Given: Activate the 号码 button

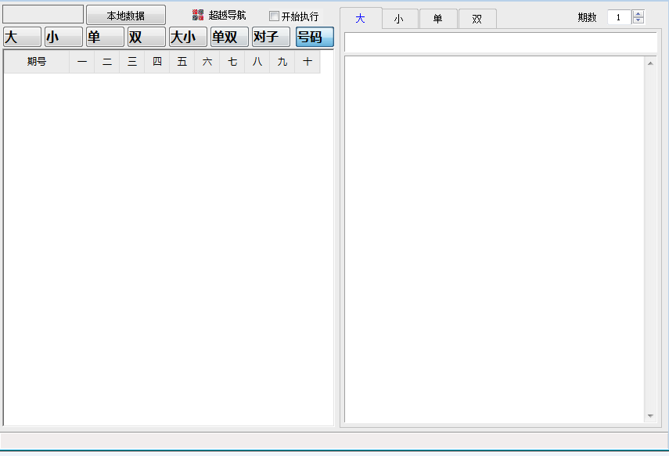Looking at the screenshot, I should (315, 37).
